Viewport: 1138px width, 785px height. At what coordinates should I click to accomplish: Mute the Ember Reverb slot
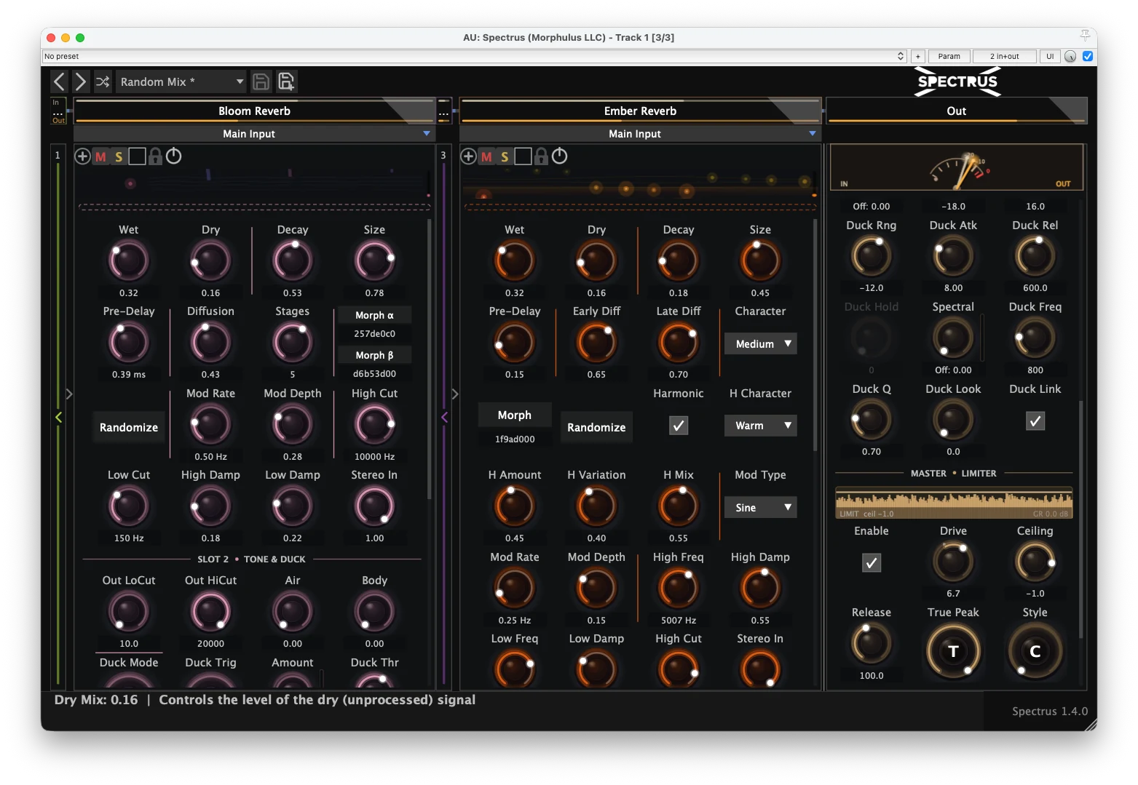click(x=486, y=156)
